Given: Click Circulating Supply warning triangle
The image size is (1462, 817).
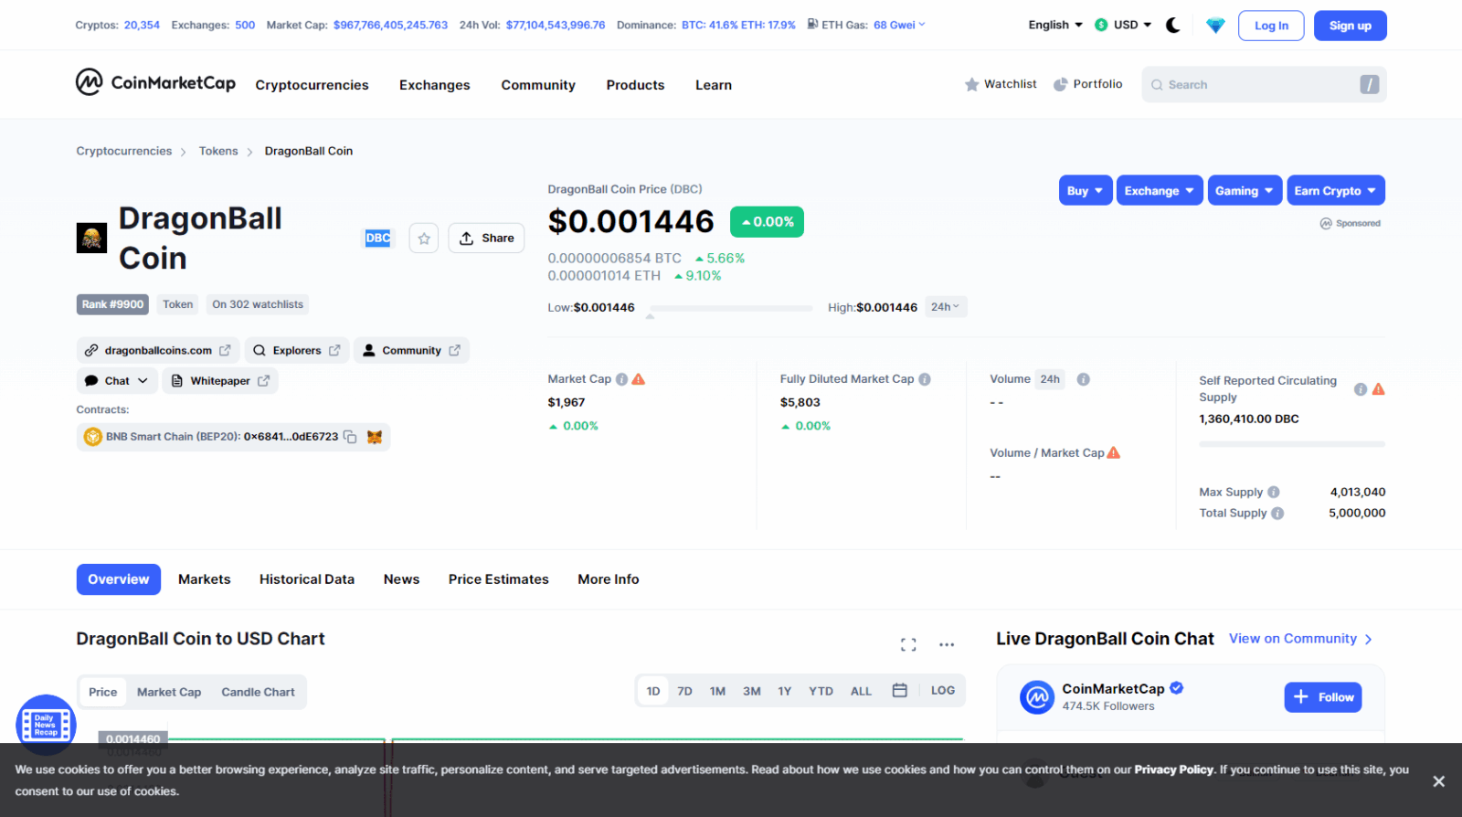Looking at the screenshot, I should pos(1379,388).
